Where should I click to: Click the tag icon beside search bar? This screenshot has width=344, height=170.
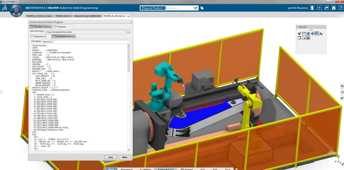click(x=202, y=8)
